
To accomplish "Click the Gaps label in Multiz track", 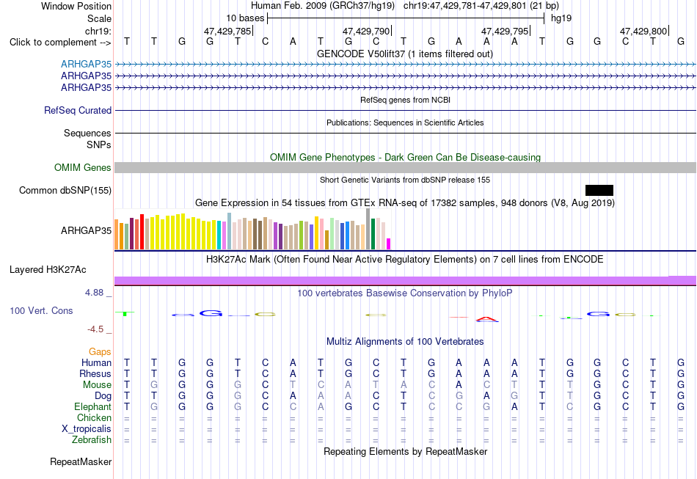I will 100,352.
